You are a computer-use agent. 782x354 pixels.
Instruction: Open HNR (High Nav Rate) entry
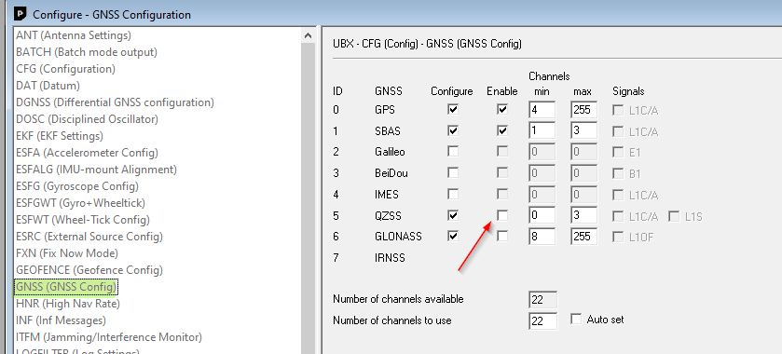(x=68, y=304)
